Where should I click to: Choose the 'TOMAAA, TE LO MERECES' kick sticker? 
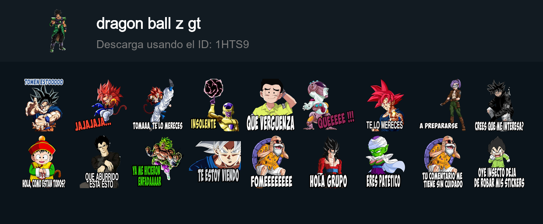point(158,105)
